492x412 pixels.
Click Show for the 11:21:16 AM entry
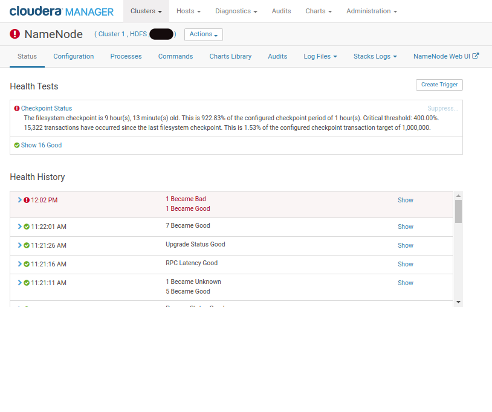coord(406,265)
